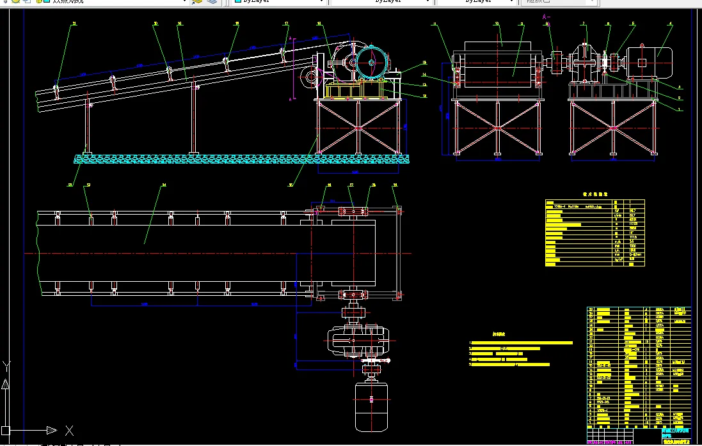Select the gearbox reducer in plan view
Screen dimensions: 702x446
(x=358, y=341)
